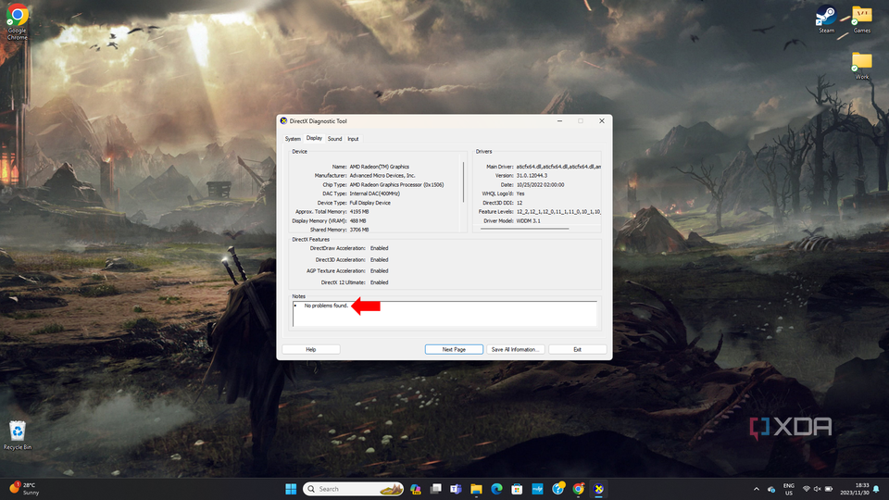889x500 pixels.
Task: Click the '3706 MB' shared memory value
Action: coord(359,231)
